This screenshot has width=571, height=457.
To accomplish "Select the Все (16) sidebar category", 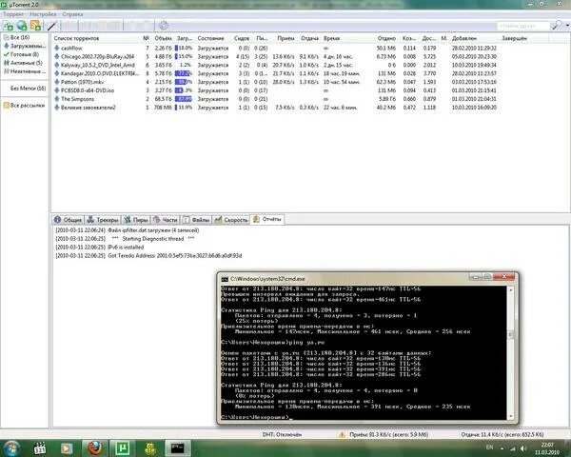I will coord(20,37).
